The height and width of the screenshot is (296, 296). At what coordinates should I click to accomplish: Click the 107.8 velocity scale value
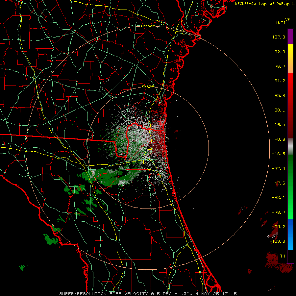pos(279,37)
